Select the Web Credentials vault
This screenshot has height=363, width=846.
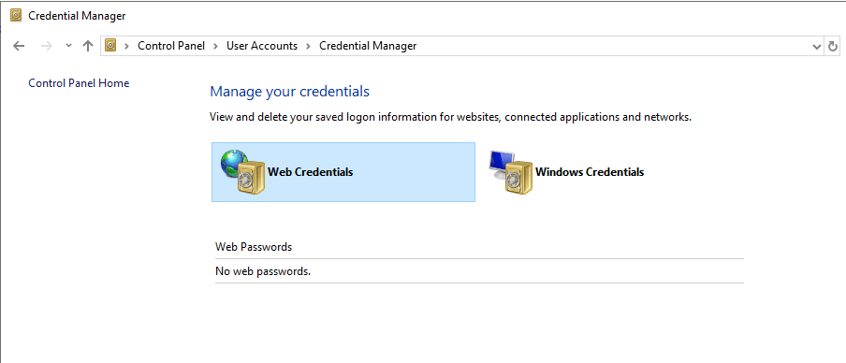(x=343, y=172)
